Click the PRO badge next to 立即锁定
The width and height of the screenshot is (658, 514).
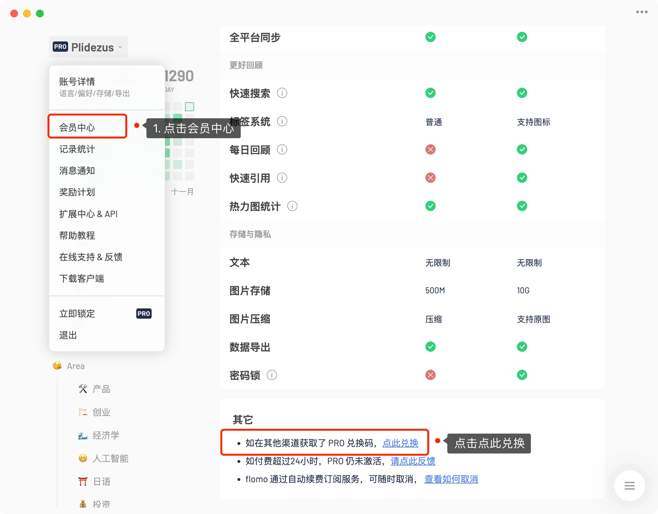(x=144, y=314)
